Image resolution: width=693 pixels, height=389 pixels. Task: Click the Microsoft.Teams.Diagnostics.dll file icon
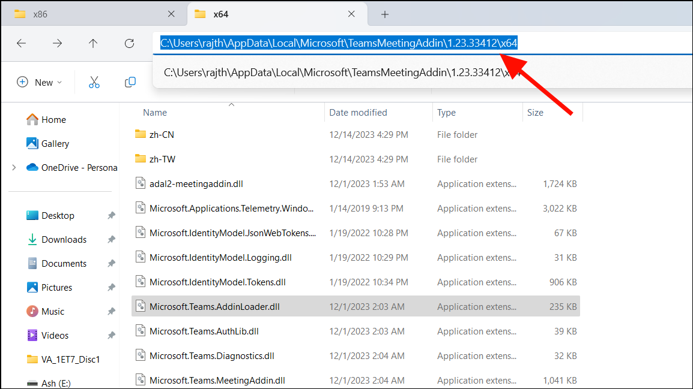pos(141,355)
